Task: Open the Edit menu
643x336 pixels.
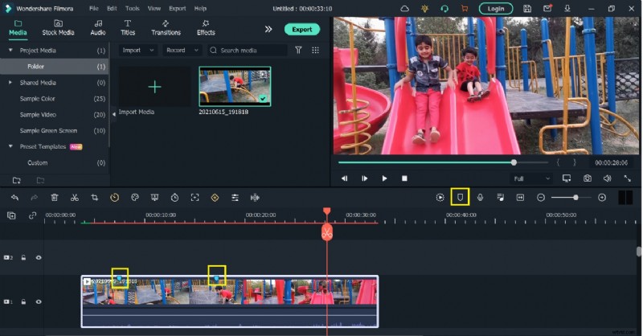Action: point(112,8)
